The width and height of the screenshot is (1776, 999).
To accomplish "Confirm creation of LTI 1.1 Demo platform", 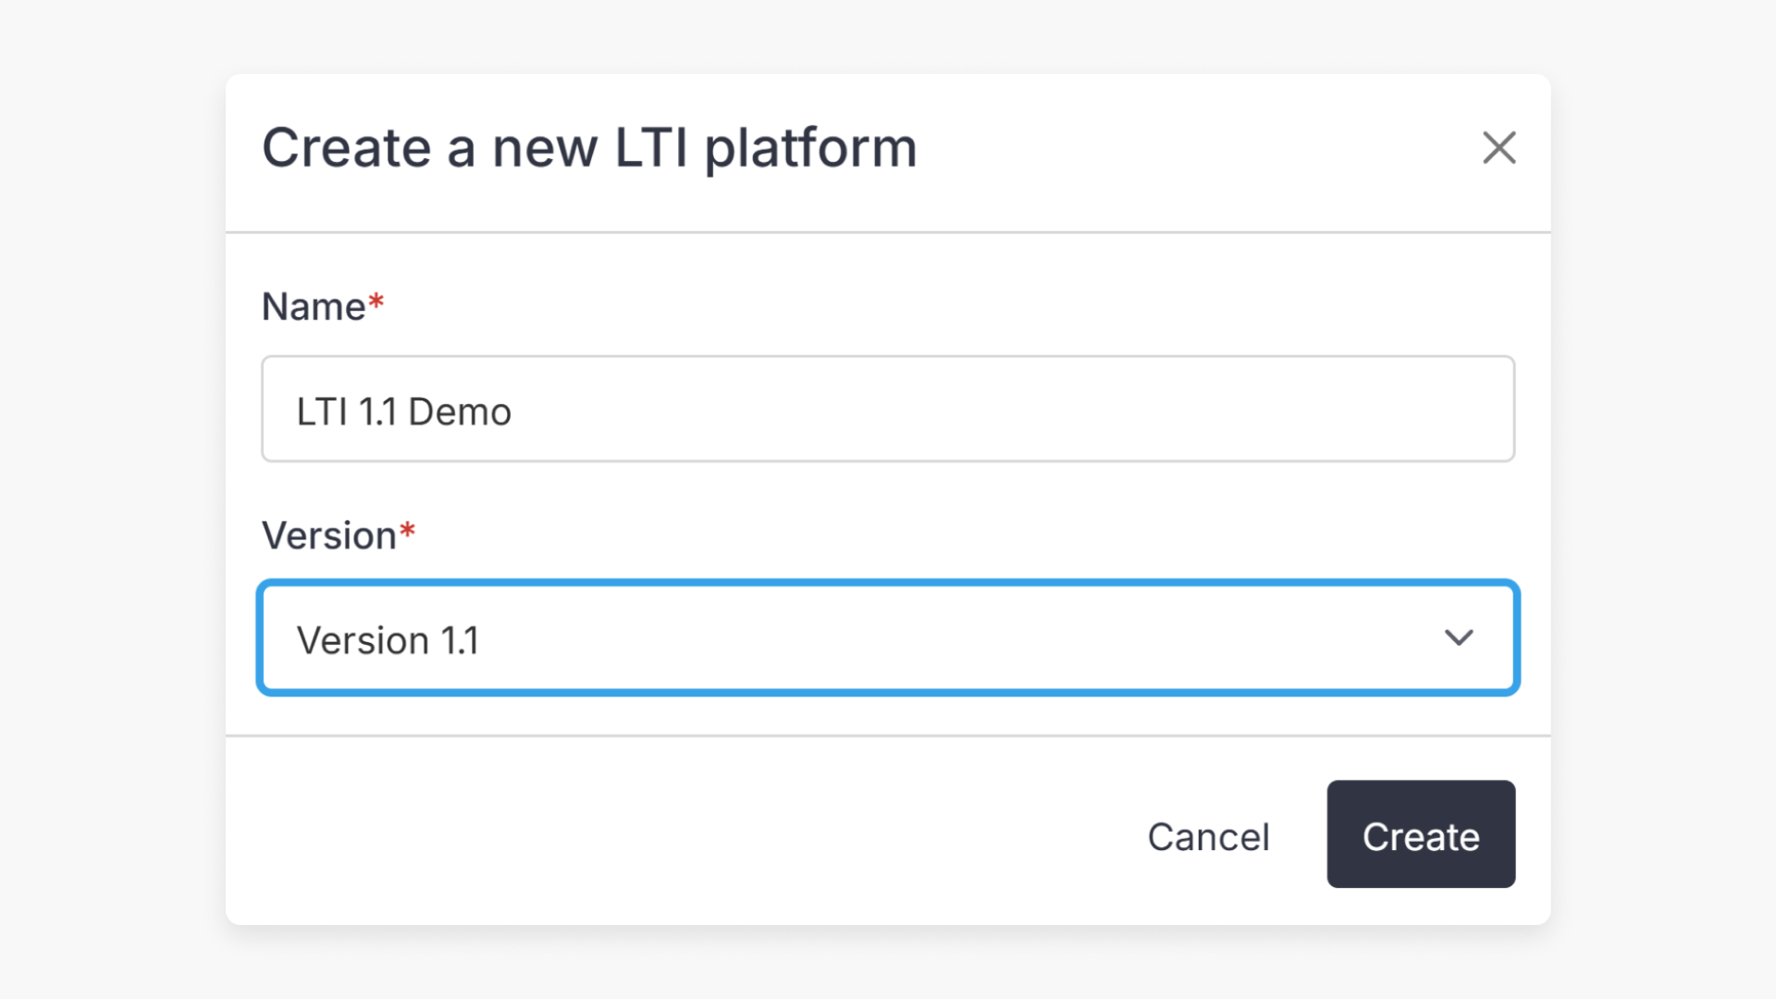I will [1420, 835].
